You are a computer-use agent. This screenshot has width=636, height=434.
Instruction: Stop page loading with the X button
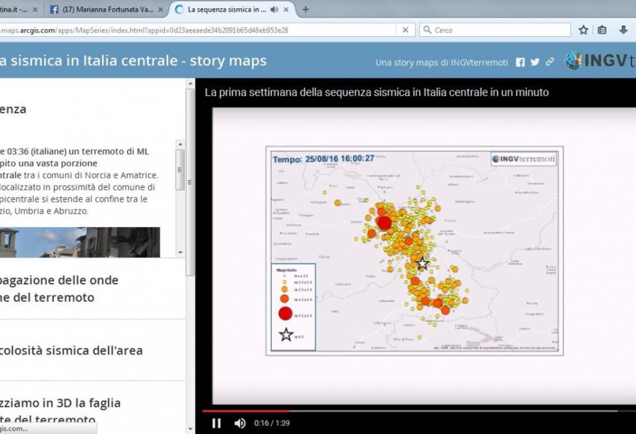coord(405,30)
